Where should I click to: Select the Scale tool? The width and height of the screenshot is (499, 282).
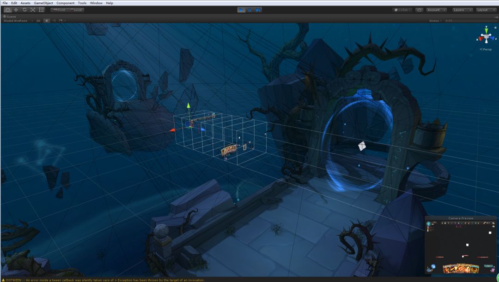coord(32,10)
